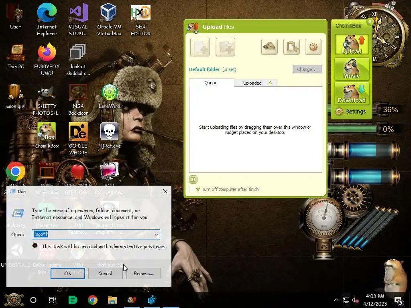The width and height of the screenshot is (411, 308).
Task: Select the VISUAL STUPI... desktop icon
Action: (78, 20)
